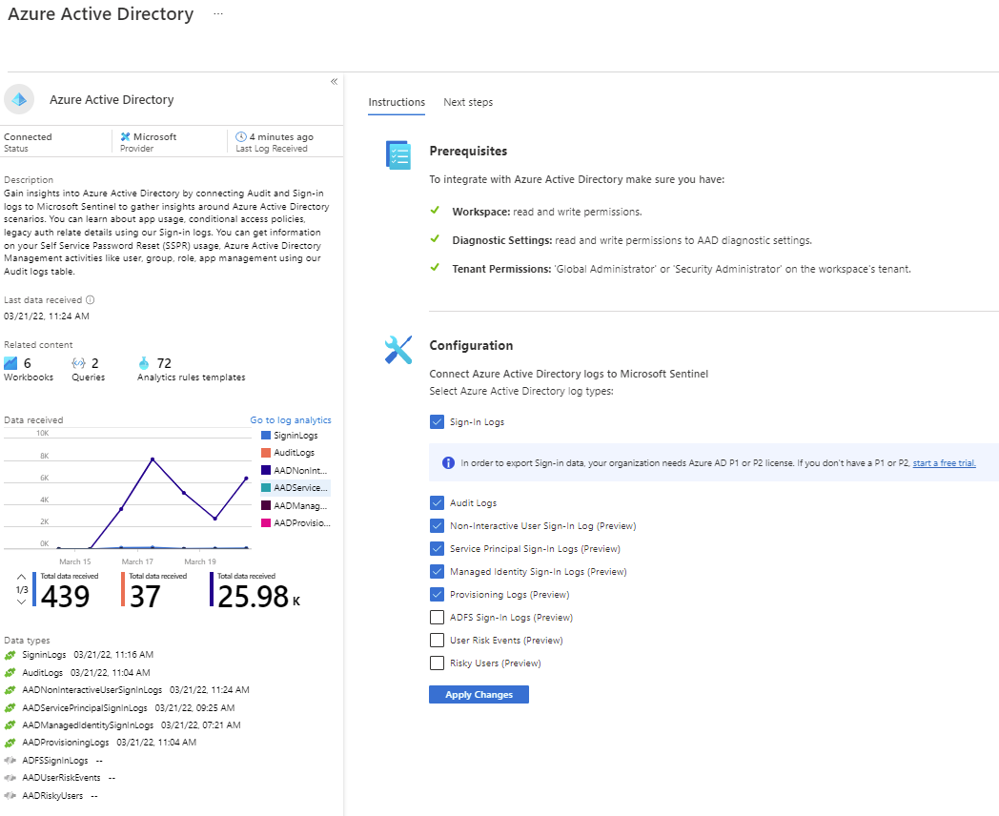Click connected icon beside AADManagedIdentitySignInLogs
This screenshot has height=816, width=999.
[x=10, y=724]
